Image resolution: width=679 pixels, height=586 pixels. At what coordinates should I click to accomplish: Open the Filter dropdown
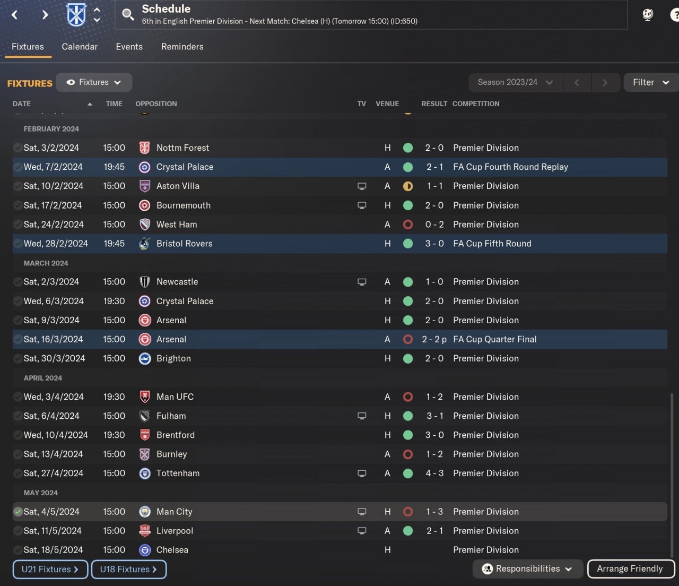pos(651,82)
